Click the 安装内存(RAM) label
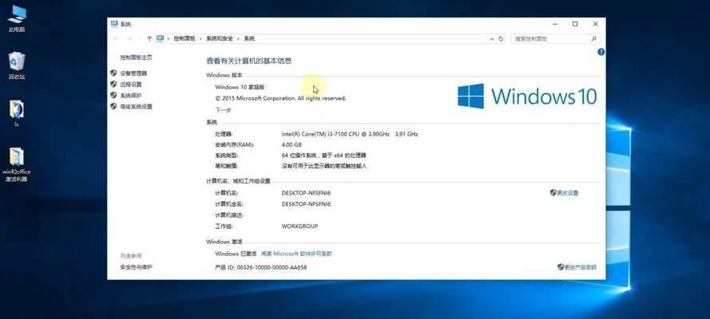This screenshot has width=710, height=319. tap(235, 145)
